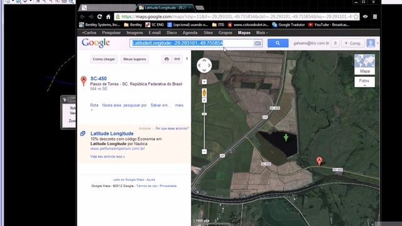Open the Mais dropdown in Google bar
The image size is (402, 226).
[x=262, y=33]
